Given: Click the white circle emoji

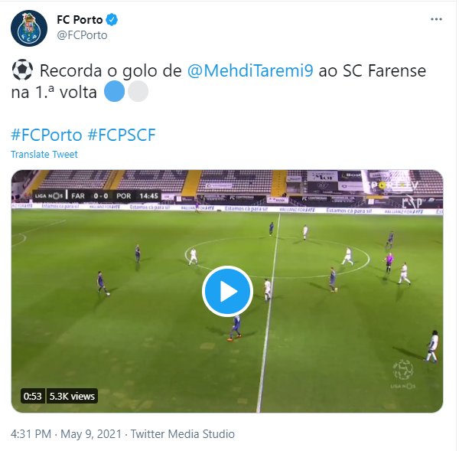Looking at the screenshot, I should tap(136, 93).
